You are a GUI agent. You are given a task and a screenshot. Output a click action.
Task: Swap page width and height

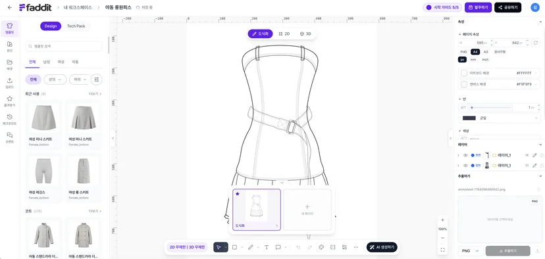[x=536, y=42]
